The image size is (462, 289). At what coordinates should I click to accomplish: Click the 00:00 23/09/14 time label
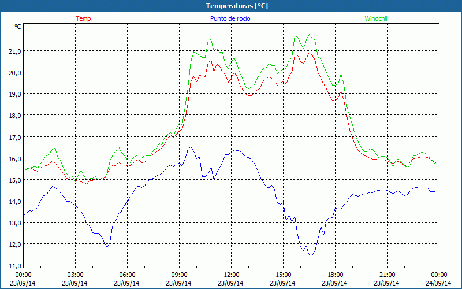coord(23,279)
